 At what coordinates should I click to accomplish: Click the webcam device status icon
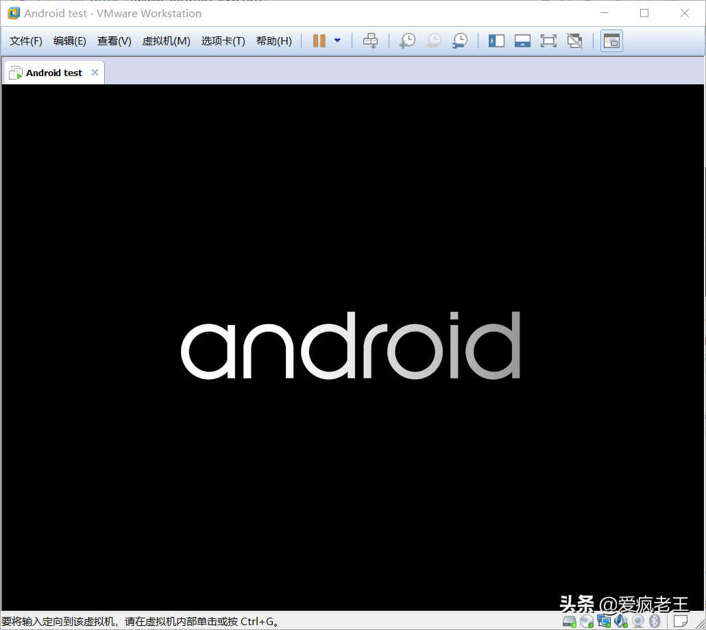pos(637,622)
